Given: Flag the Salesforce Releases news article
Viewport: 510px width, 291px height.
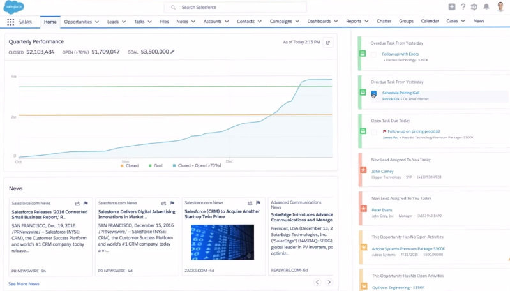Looking at the screenshot, I should [x=86, y=203].
